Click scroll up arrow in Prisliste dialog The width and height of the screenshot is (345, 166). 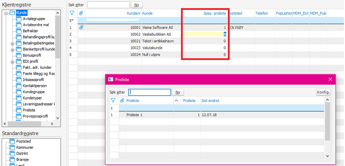click(327, 100)
